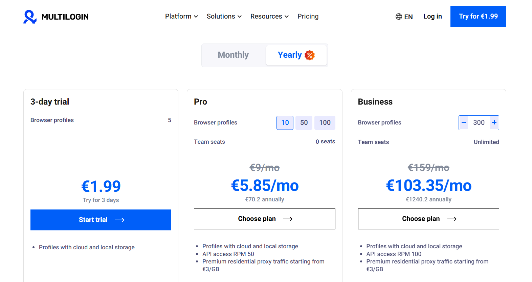532x282 pixels.
Task: Select 50 browser profiles for Pro
Action: coord(304,122)
